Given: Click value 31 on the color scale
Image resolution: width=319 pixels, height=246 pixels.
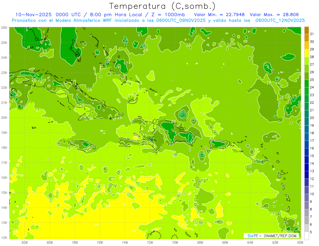Looking at the screenshot, I should coord(312,34).
